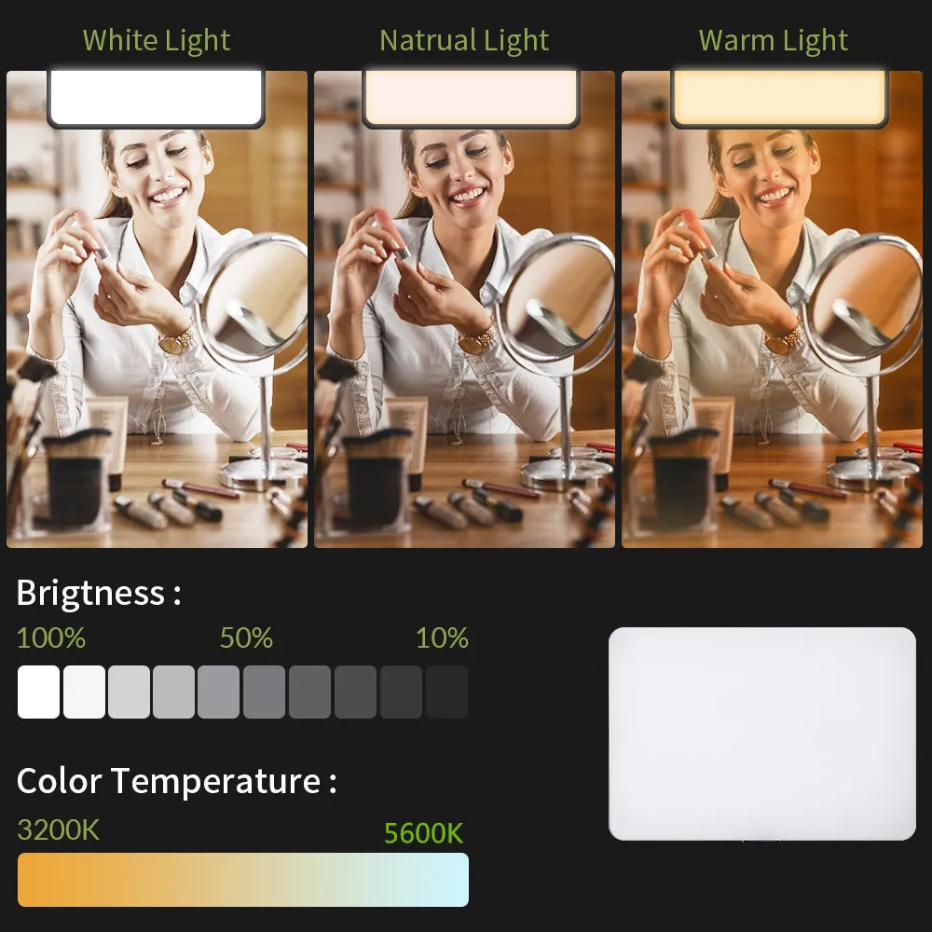The height and width of the screenshot is (932, 932).
Task: Open the White Light sample photo
Action: 157,309
